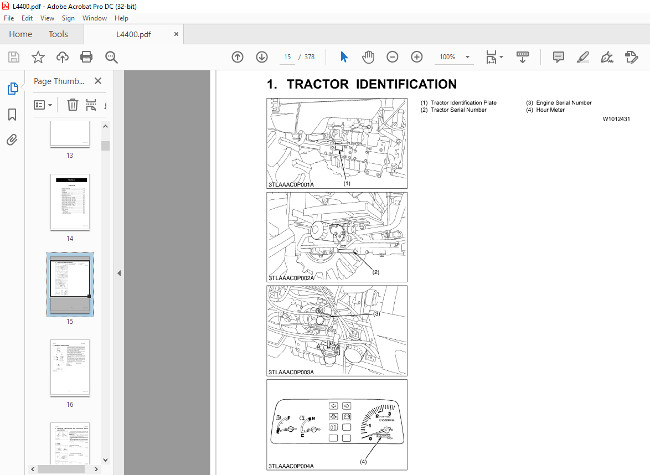
Task: Open thumbnail options dropdown menu
Action: tap(43, 105)
